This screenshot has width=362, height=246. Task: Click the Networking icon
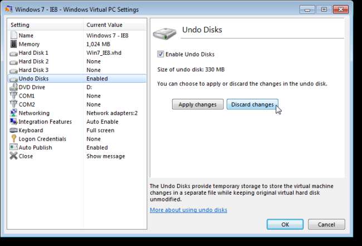click(13, 113)
